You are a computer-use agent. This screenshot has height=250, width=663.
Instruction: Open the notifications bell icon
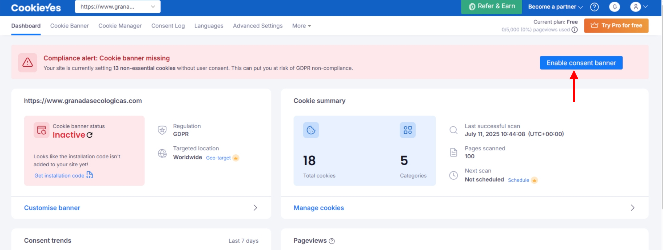(x=615, y=7)
